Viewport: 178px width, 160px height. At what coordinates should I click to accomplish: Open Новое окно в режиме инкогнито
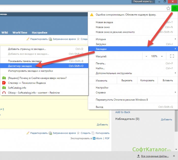pyautogui.click(x=115, y=32)
